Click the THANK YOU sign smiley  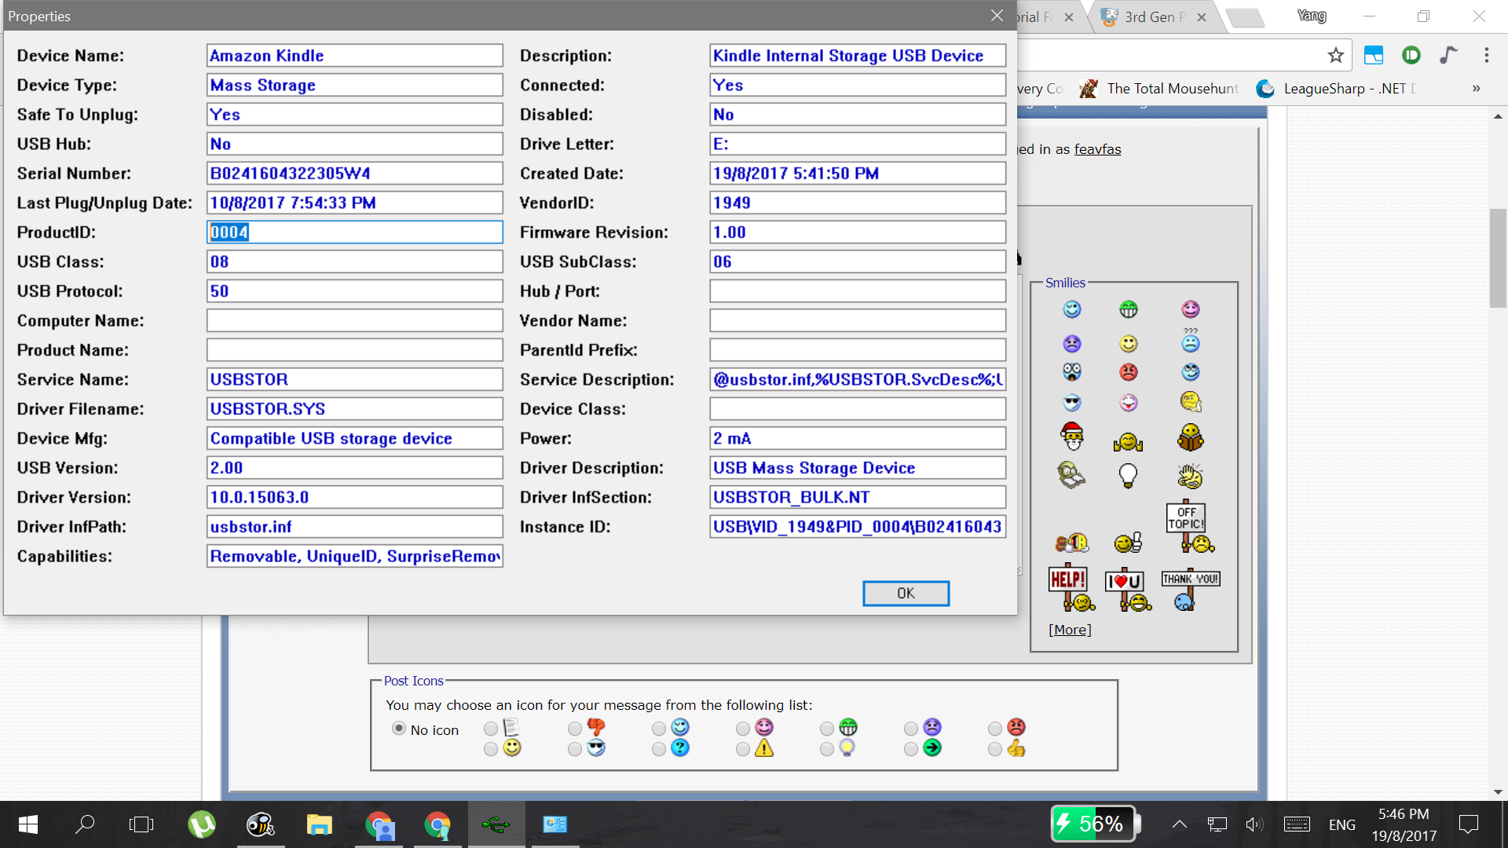tap(1190, 589)
